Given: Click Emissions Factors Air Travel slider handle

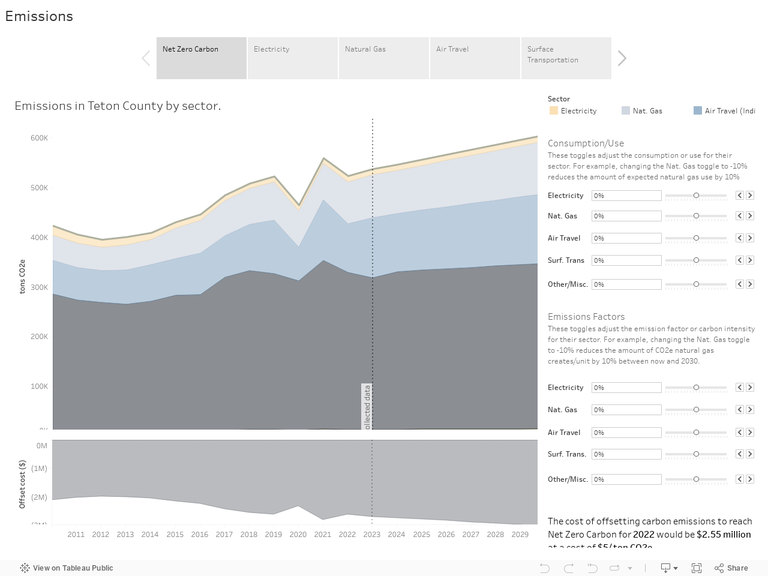Looking at the screenshot, I should (696, 433).
